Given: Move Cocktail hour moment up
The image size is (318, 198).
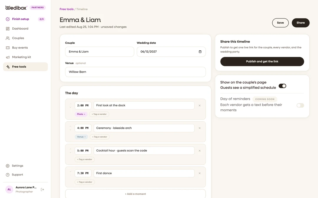Looking at the screenshot, I should click(x=70, y=149).
